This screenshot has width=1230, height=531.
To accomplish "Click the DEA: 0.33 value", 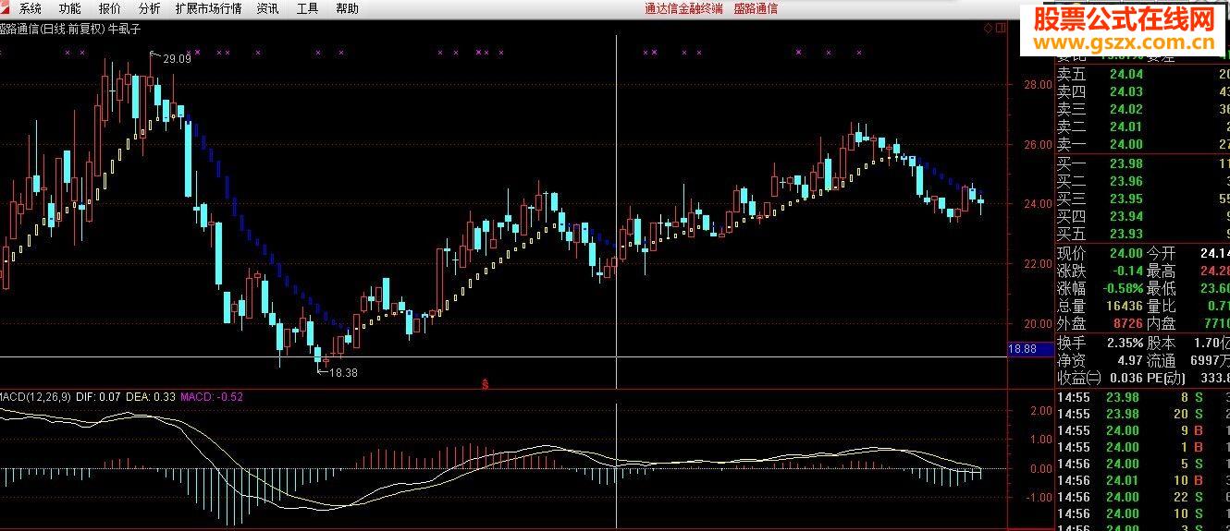I will coord(151,396).
